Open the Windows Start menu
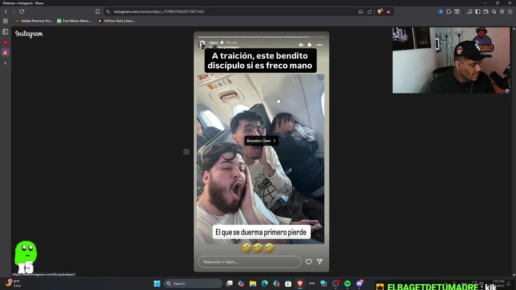 point(157,284)
